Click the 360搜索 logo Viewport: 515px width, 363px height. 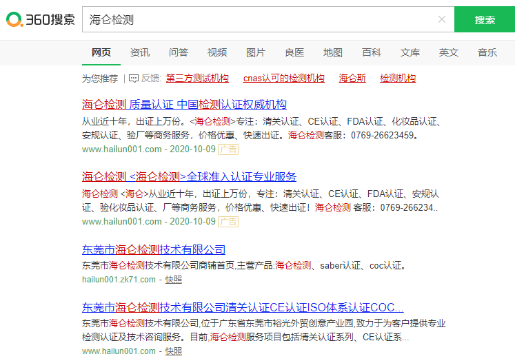coord(41,20)
